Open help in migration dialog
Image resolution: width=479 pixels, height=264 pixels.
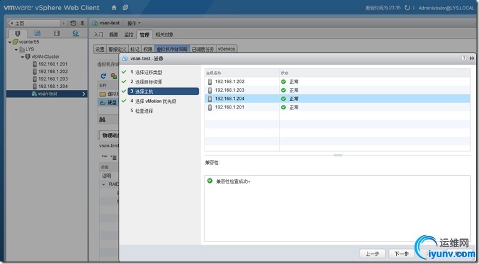(x=464, y=58)
